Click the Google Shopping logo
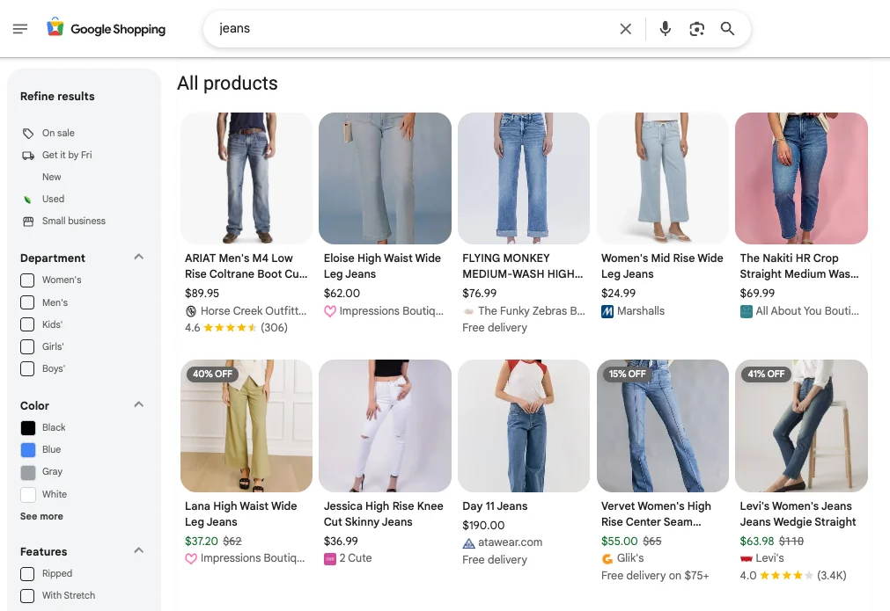The width and height of the screenshot is (890, 611). click(x=107, y=28)
